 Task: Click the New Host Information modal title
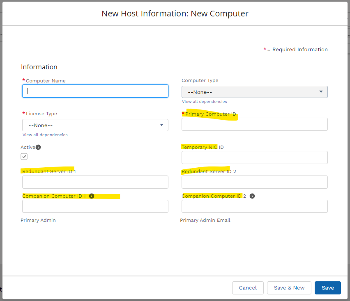point(175,14)
